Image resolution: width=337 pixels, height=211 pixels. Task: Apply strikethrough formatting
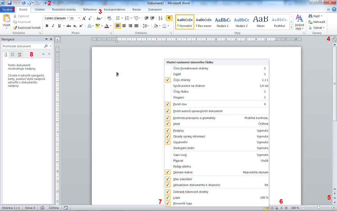69,26
